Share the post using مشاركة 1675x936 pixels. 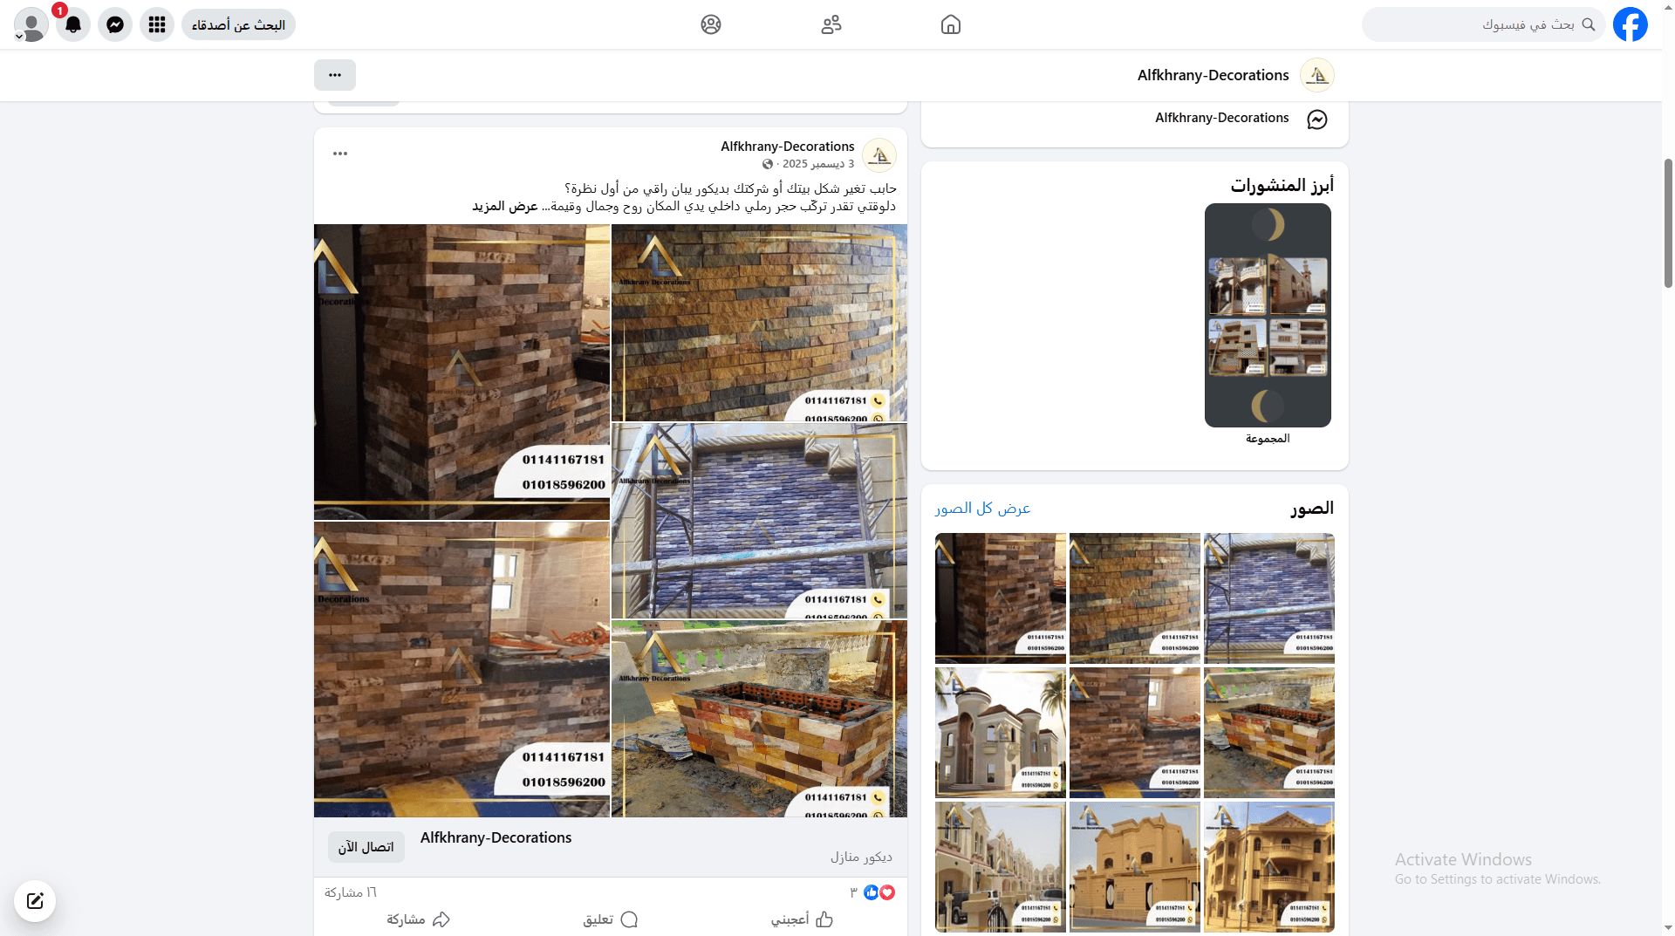coord(419,919)
